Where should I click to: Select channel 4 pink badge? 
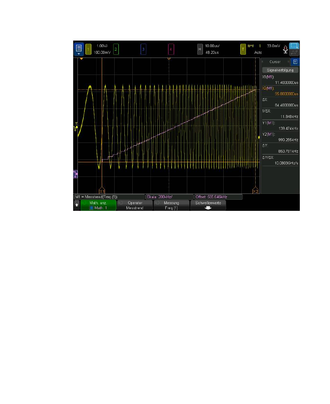(171, 49)
